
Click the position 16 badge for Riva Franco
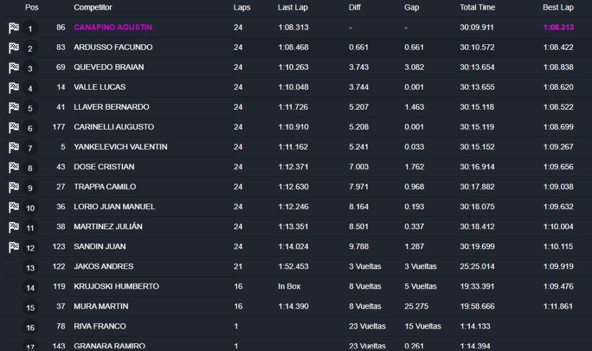(30, 327)
